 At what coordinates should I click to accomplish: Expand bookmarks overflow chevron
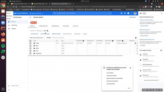point(138,10)
